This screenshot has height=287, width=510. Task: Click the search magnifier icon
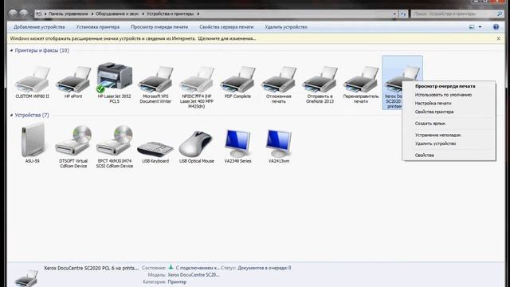pos(500,14)
